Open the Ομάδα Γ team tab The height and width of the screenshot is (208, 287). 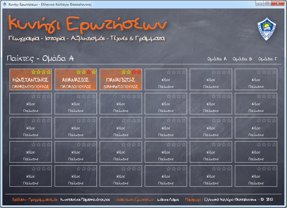(x=268, y=59)
